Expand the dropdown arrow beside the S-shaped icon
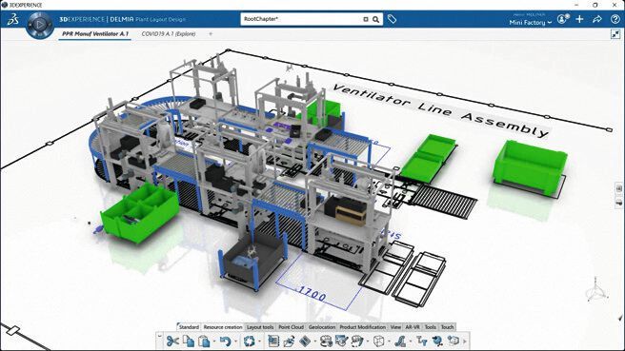The image size is (625, 351). (410, 341)
